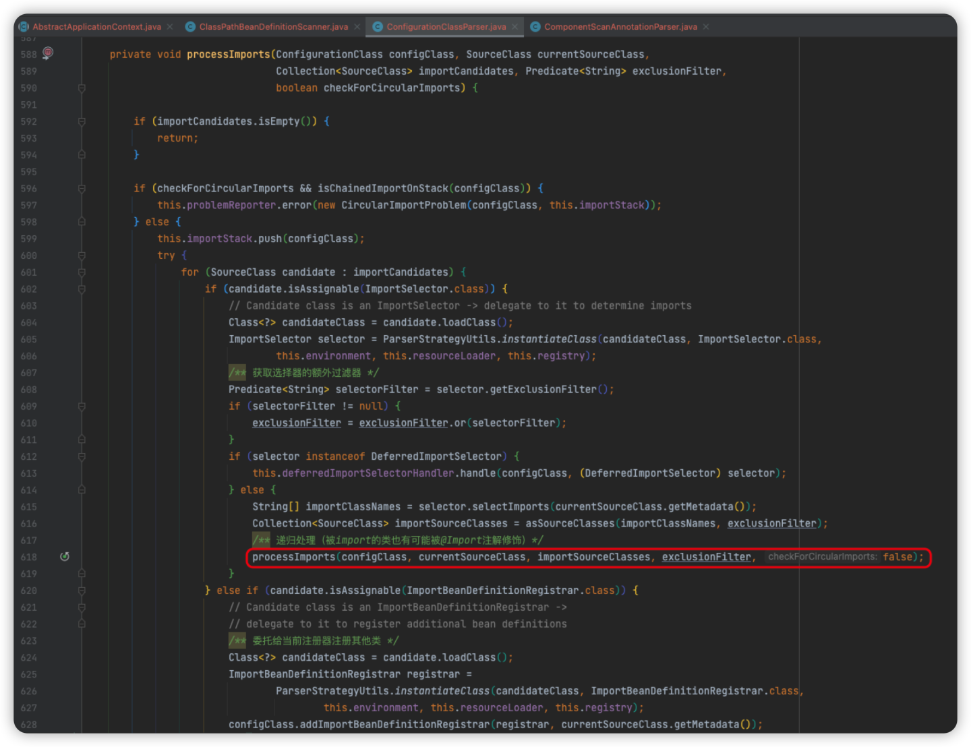The width and height of the screenshot is (971, 747).
Task: Click CircularImportProblem constructor on line 597
Action: point(403,205)
